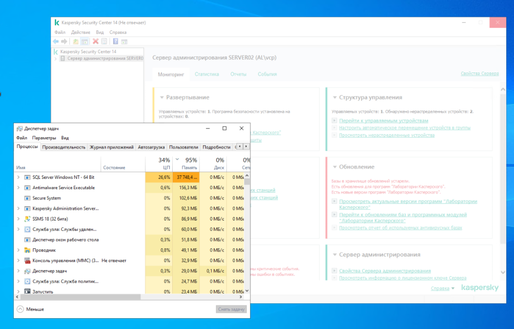Viewport: 514px width, 329px height.
Task: Click the Снять задачу button
Action: [x=231, y=309]
